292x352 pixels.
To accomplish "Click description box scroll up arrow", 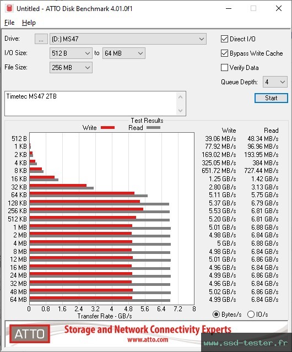I will 181,97.
